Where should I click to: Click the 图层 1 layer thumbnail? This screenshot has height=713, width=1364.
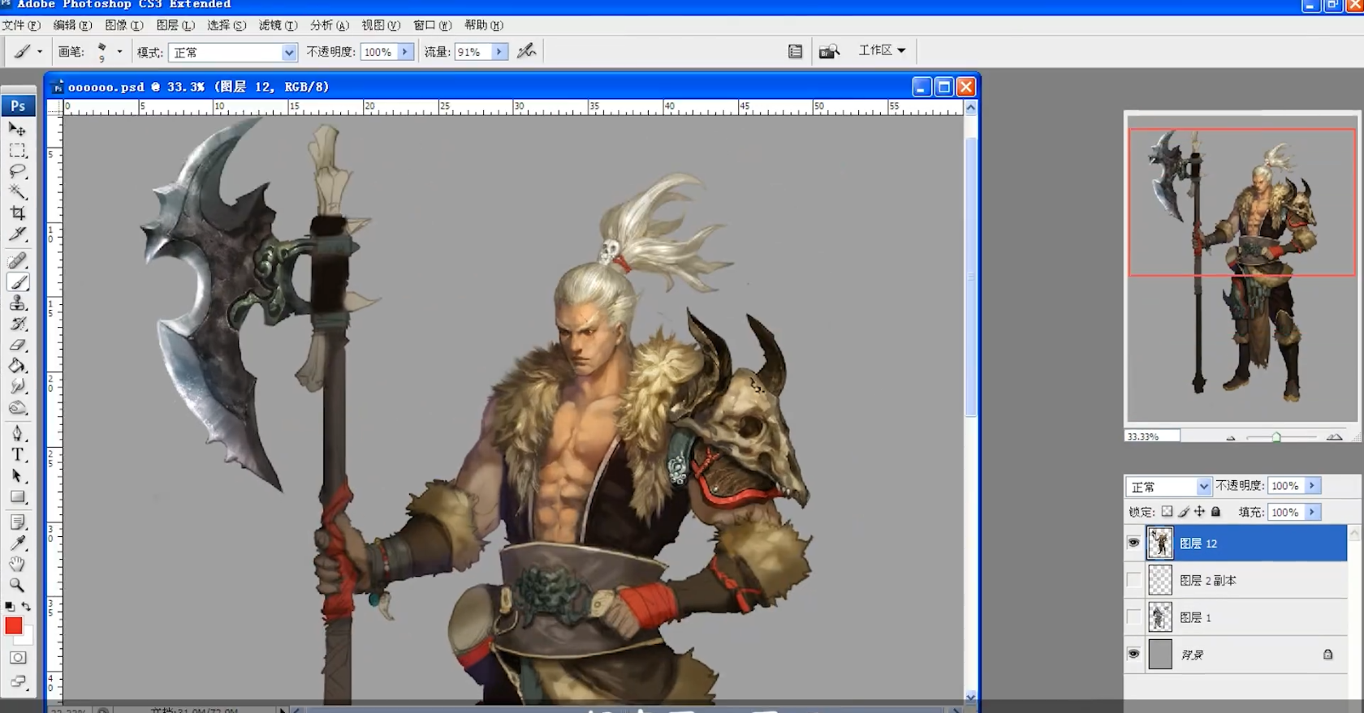coord(1160,617)
